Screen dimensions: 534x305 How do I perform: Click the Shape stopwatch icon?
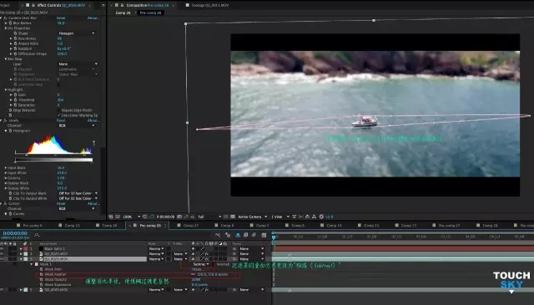15,33
